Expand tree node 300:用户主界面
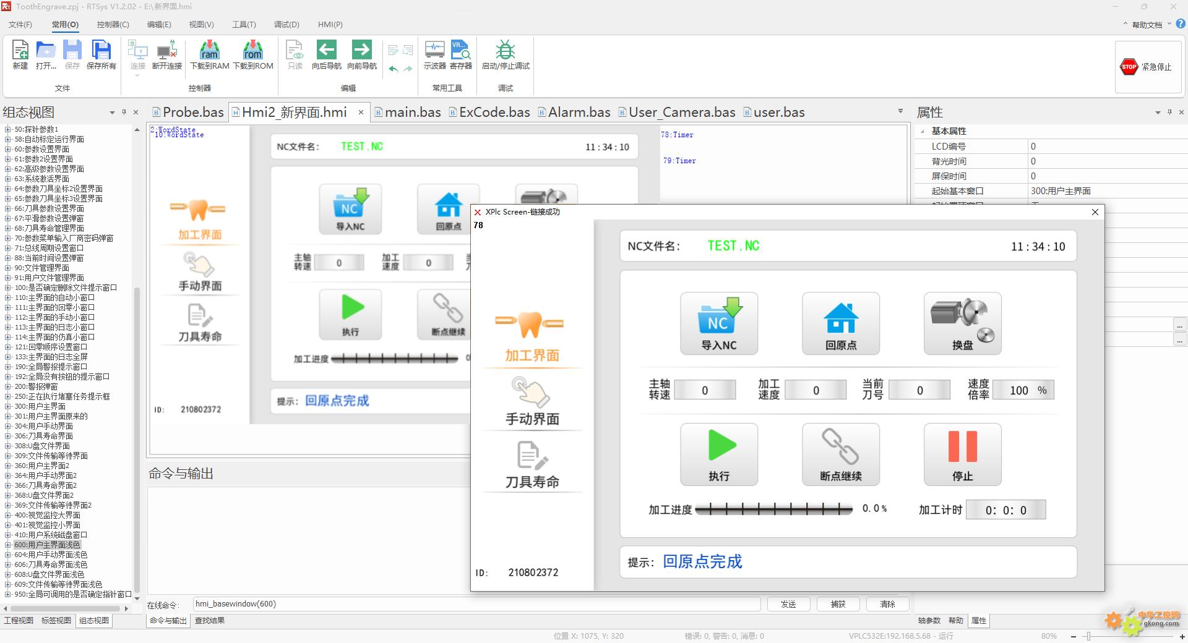The height and width of the screenshot is (643, 1188). [x=8, y=406]
